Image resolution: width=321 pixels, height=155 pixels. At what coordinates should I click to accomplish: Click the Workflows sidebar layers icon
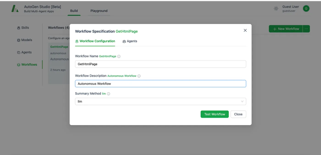[18, 65]
